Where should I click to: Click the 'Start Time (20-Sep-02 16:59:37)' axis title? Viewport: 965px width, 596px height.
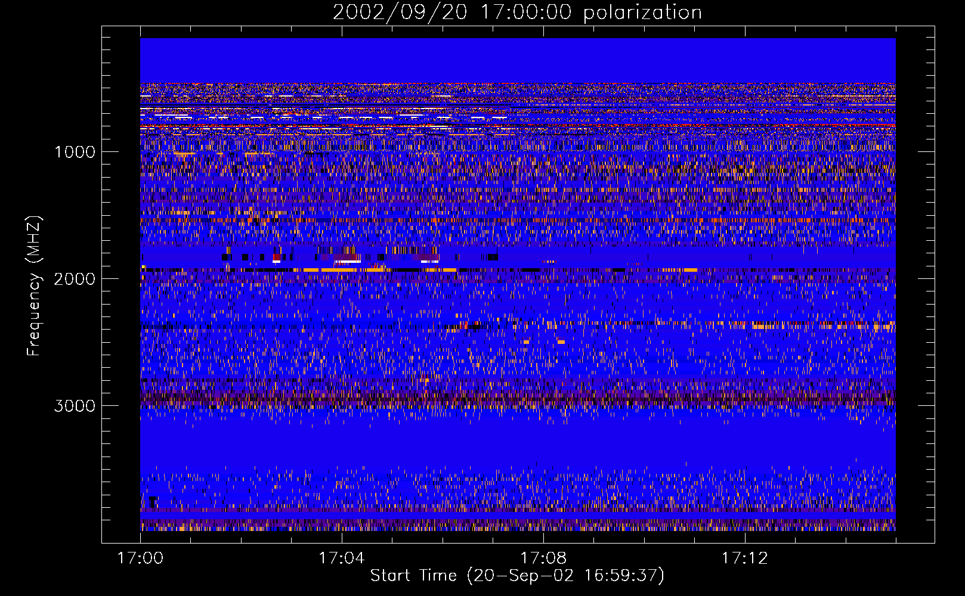click(x=517, y=576)
